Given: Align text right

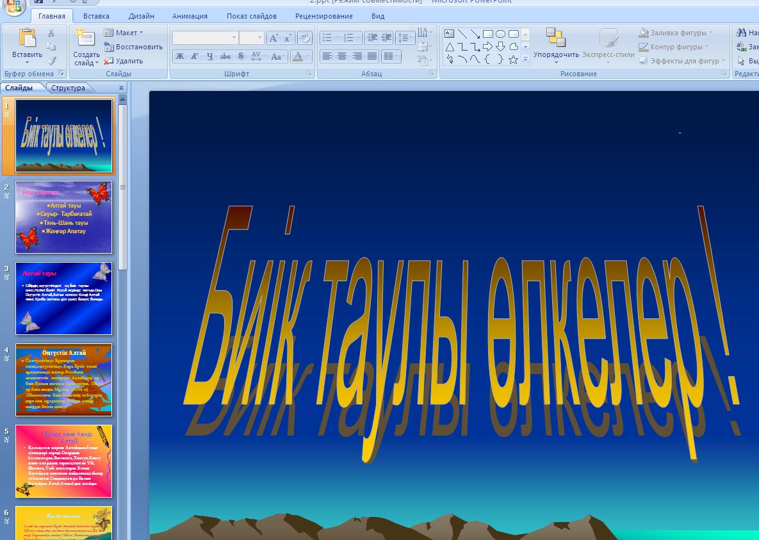Looking at the screenshot, I should (357, 56).
